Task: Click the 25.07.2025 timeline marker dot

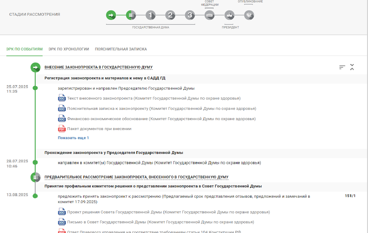Action: tap(35, 88)
